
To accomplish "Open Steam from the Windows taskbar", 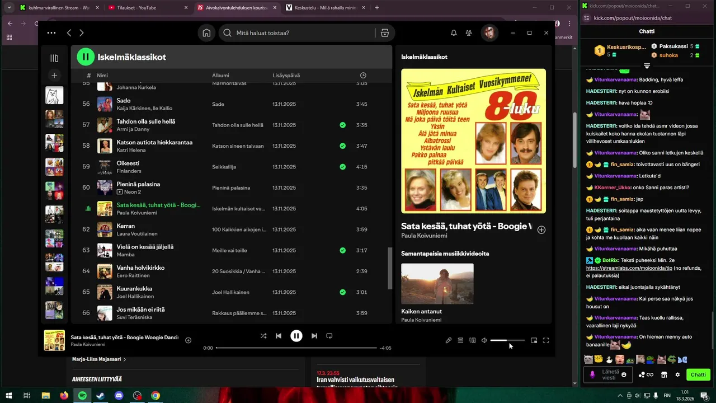I will [100, 396].
